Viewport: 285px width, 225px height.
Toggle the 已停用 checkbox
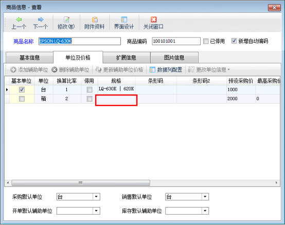click(x=206, y=42)
